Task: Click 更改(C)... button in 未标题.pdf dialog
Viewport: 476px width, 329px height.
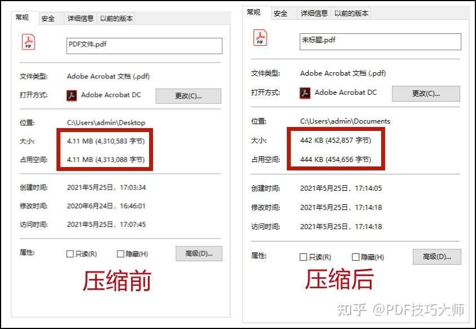Action: tap(426, 94)
